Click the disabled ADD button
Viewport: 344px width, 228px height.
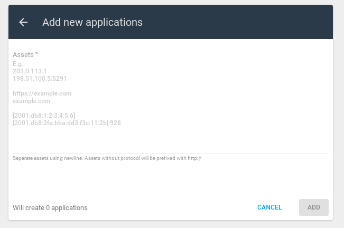pos(314,207)
